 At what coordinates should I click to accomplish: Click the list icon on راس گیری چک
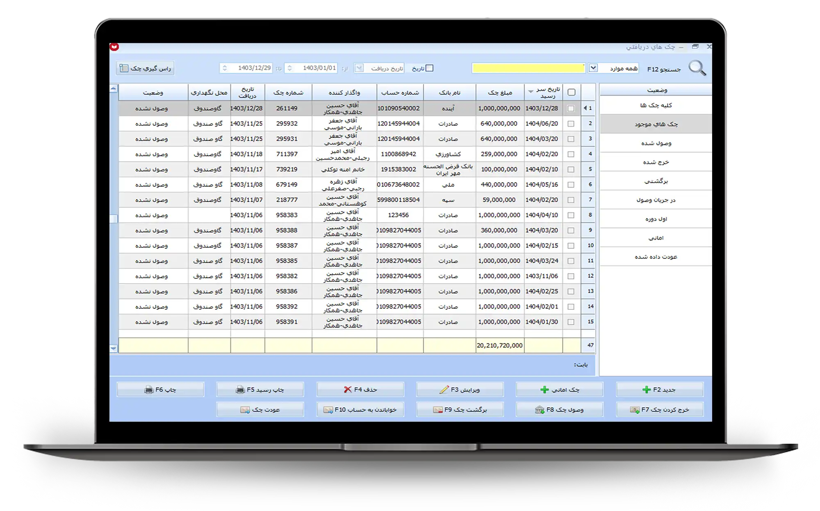click(124, 68)
